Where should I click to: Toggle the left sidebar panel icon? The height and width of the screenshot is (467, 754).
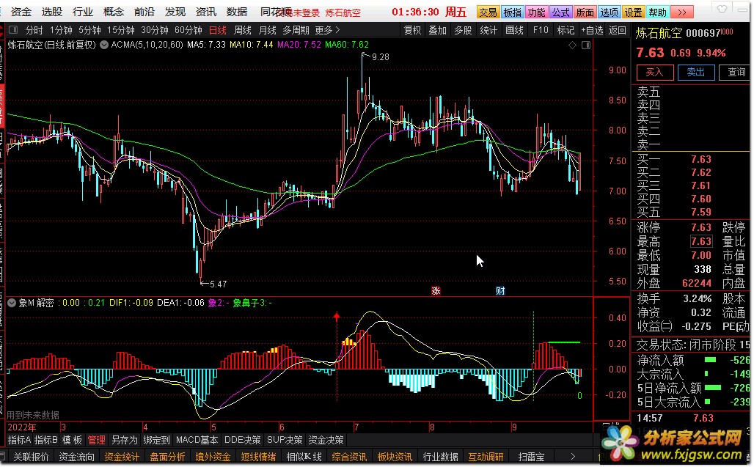13,30
